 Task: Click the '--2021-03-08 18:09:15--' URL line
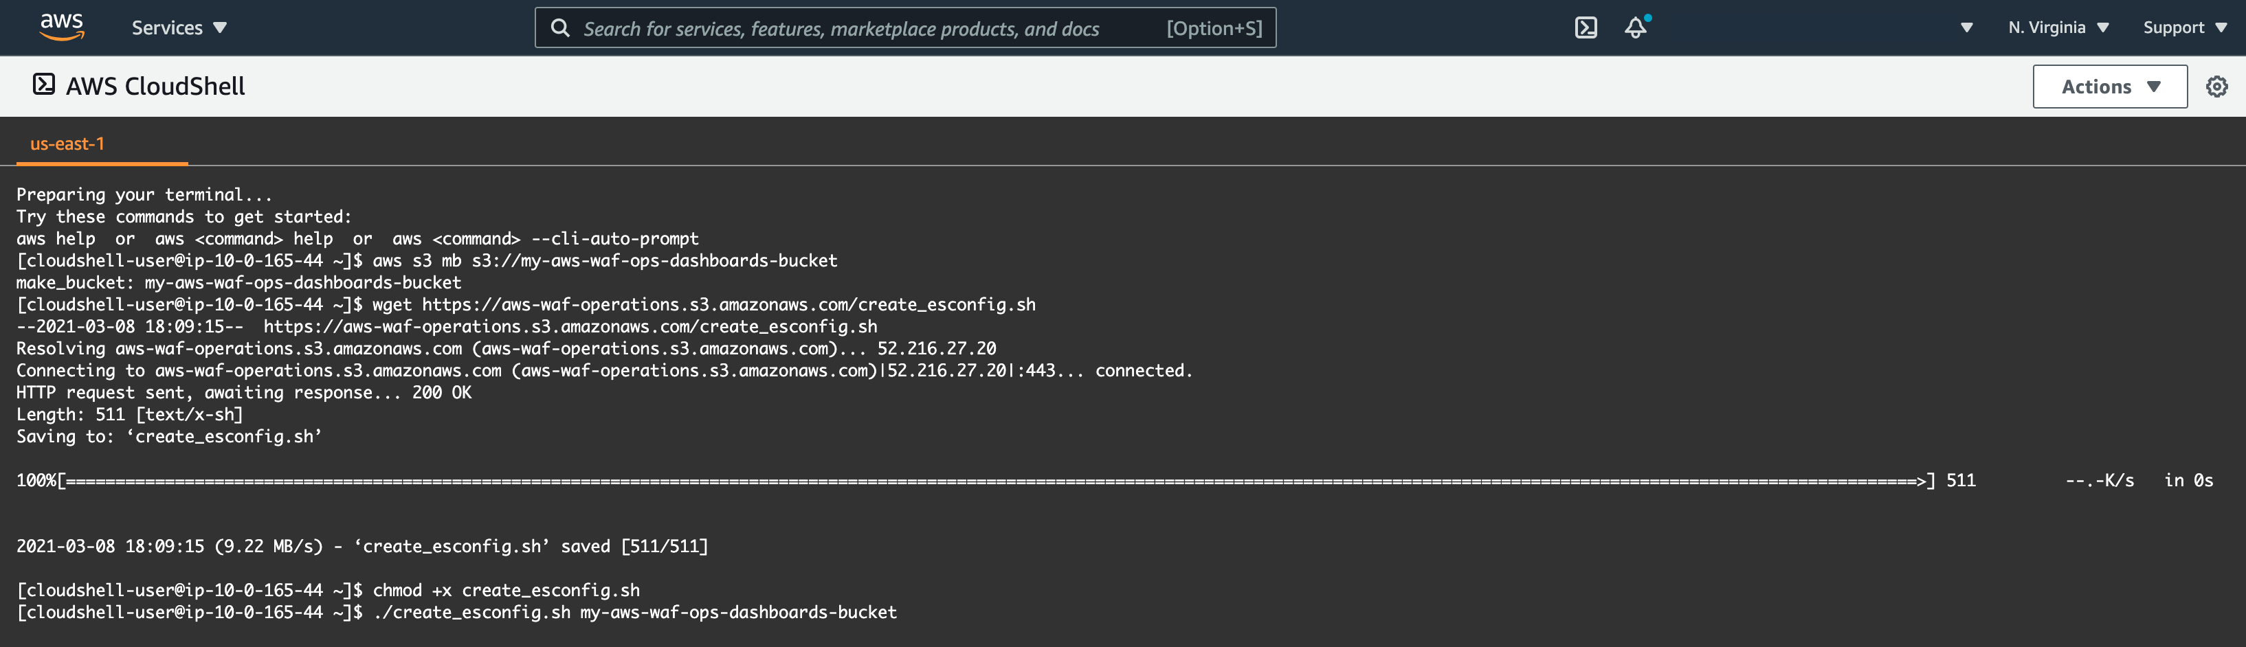click(x=447, y=326)
